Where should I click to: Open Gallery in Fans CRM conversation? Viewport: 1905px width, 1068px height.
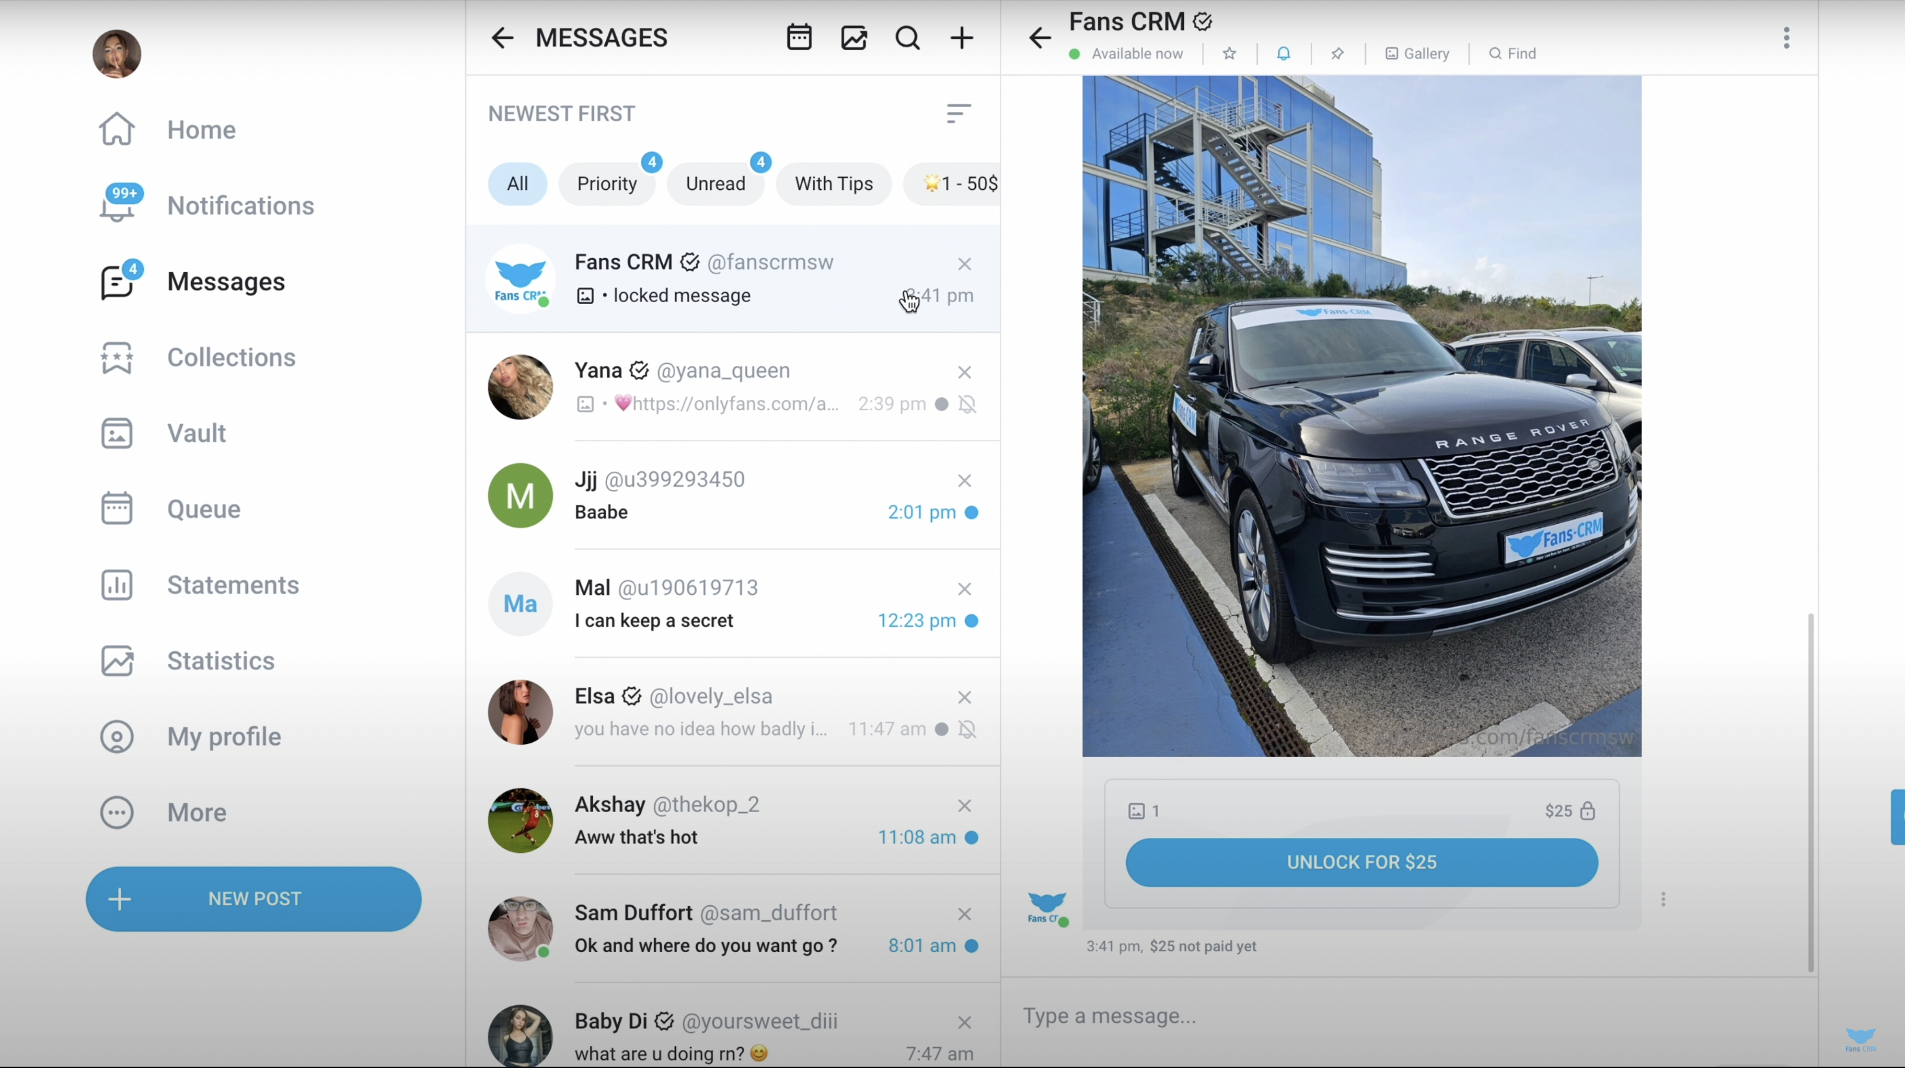(1416, 54)
